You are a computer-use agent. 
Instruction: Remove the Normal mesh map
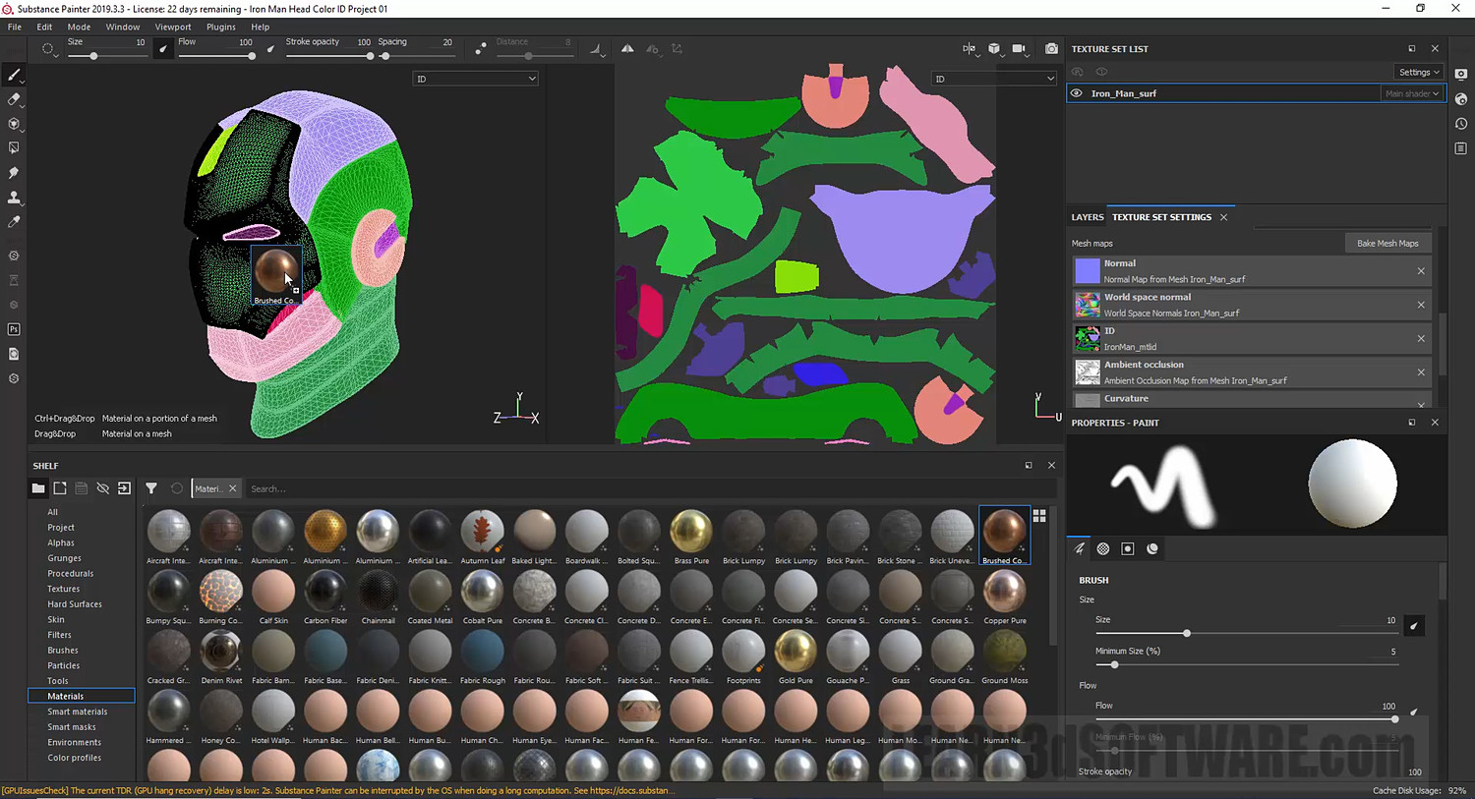1421,271
